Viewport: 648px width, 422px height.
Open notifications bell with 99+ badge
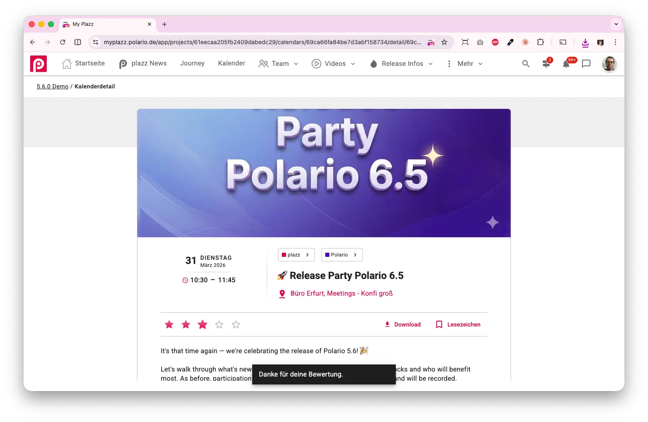(566, 64)
